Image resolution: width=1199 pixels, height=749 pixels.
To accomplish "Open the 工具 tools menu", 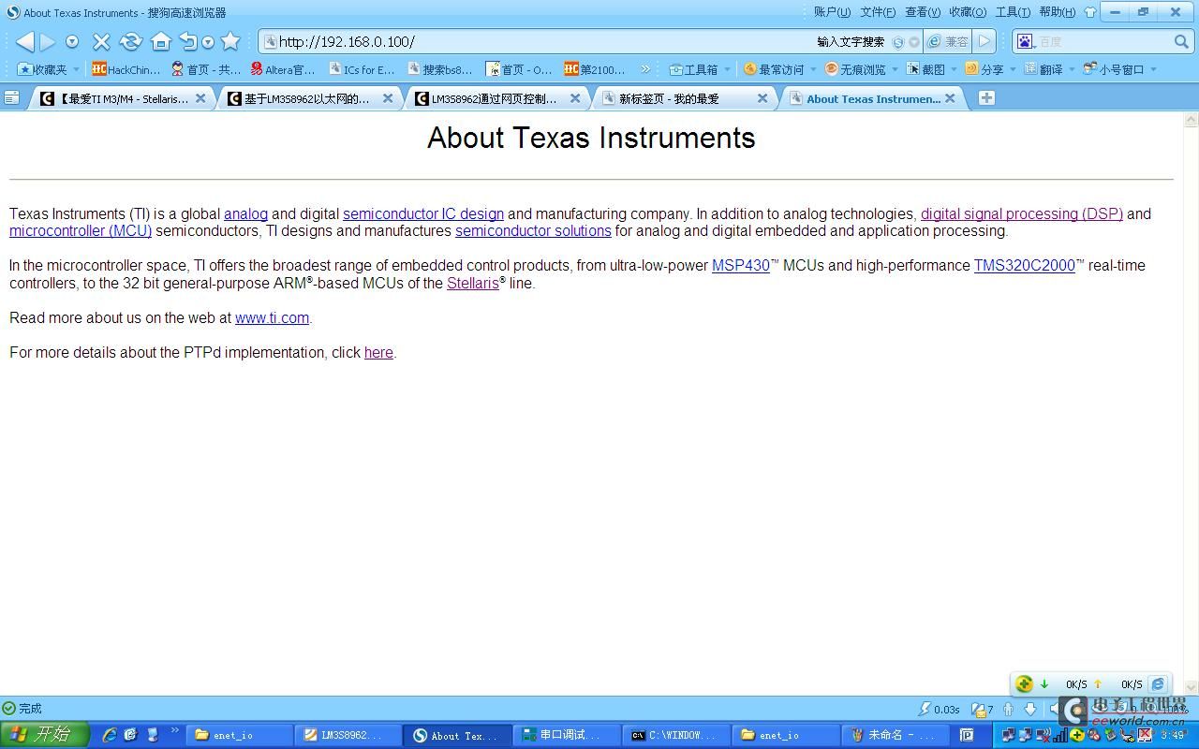I will pyautogui.click(x=1013, y=12).
